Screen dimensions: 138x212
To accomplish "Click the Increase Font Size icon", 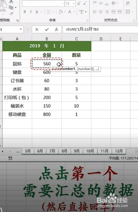I will click(79, 4).
